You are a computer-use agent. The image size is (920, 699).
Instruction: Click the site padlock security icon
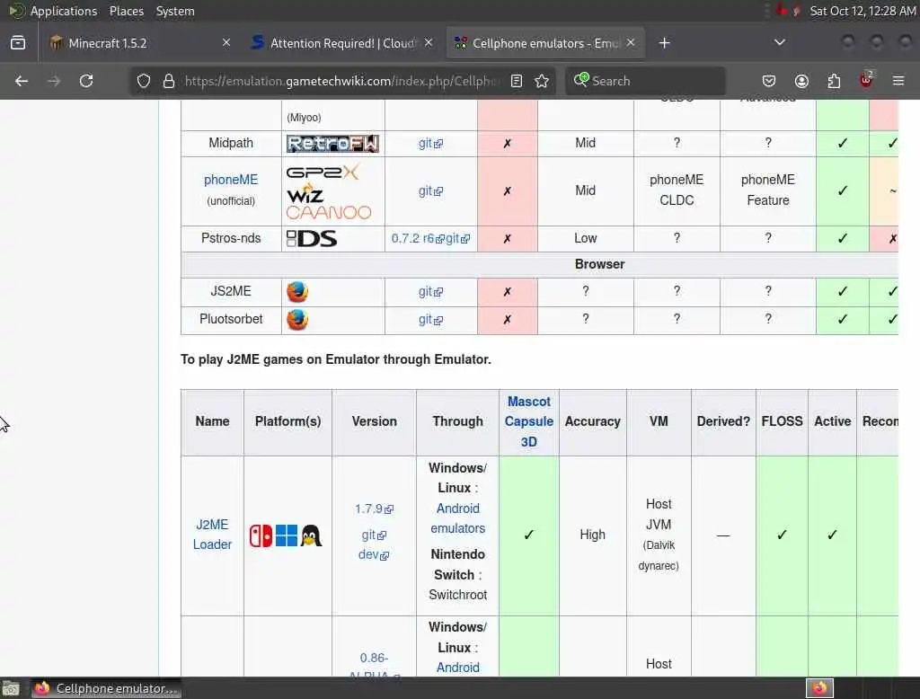coord(169,81)
